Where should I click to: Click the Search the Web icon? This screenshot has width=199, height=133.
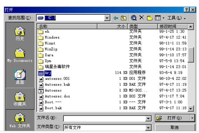point(134,18)
